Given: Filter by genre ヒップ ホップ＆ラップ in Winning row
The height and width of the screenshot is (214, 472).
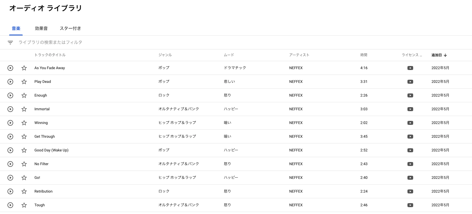Looking at the screenshot, I should (177, 123).
